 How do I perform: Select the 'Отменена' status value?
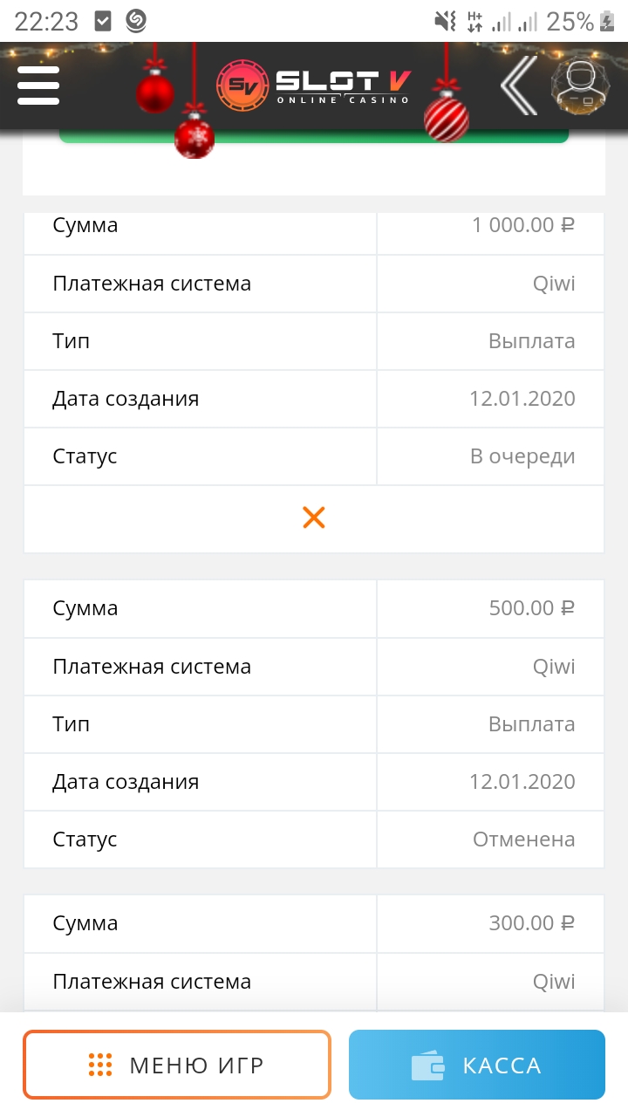click(523, 839)
